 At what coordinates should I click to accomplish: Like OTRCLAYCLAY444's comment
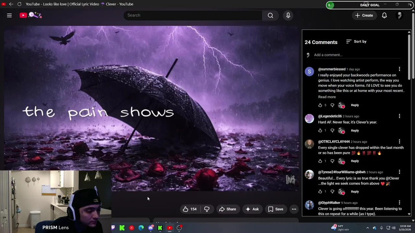[320, 161]
